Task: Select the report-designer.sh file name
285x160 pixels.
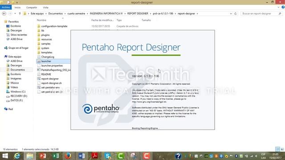Action: point(52,83)
